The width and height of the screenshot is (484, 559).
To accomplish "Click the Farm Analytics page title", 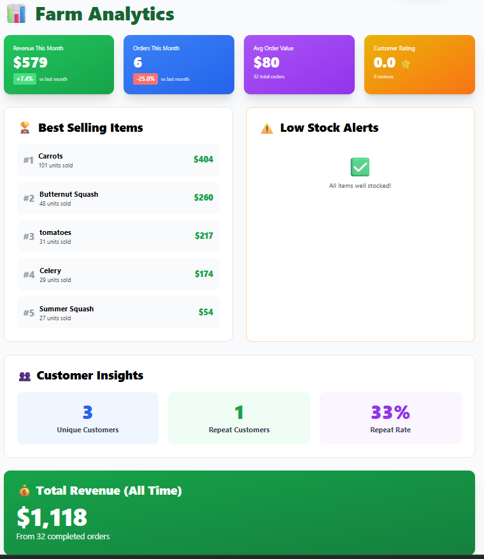I will (x=104, y=14).
